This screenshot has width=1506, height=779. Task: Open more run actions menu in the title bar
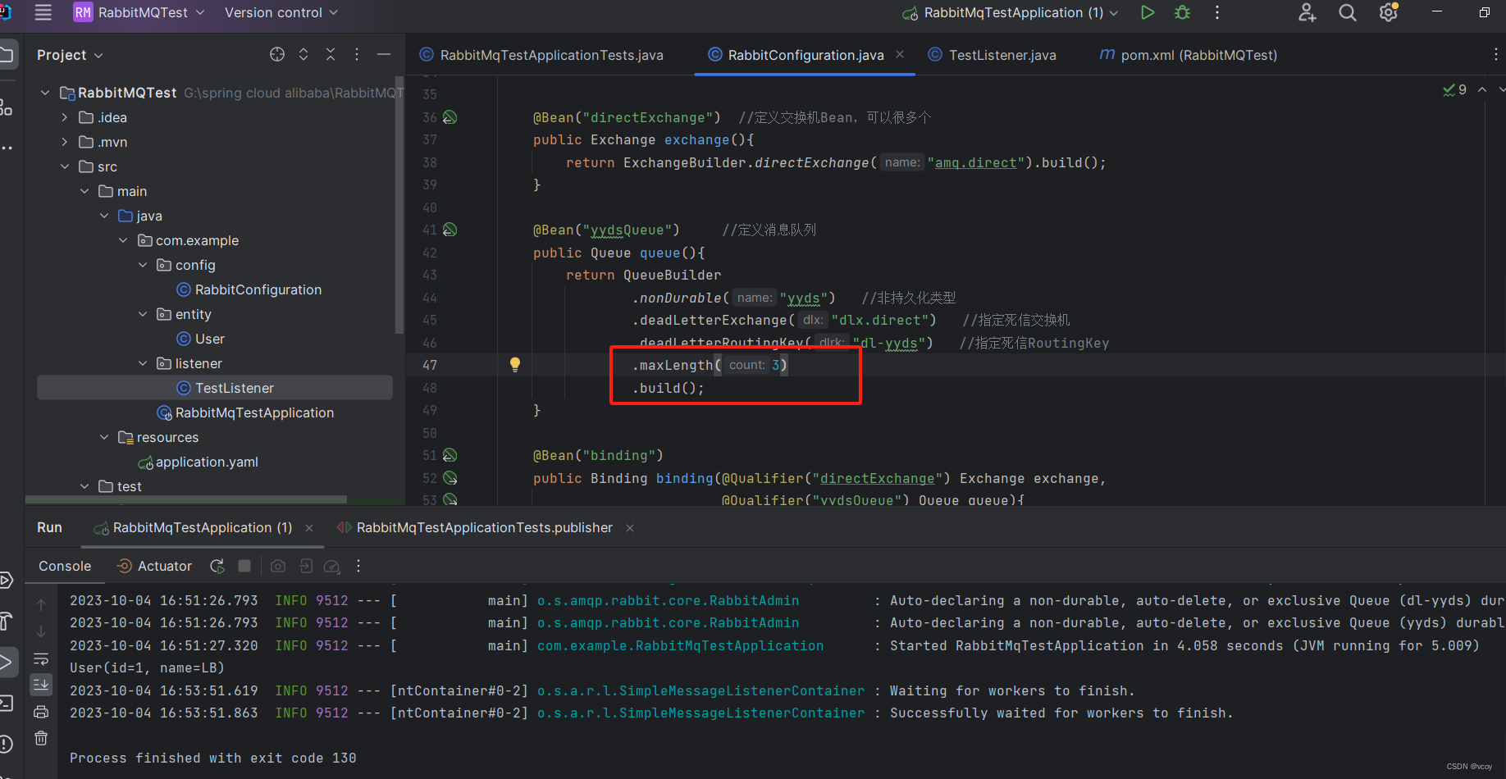[1217, 12]
